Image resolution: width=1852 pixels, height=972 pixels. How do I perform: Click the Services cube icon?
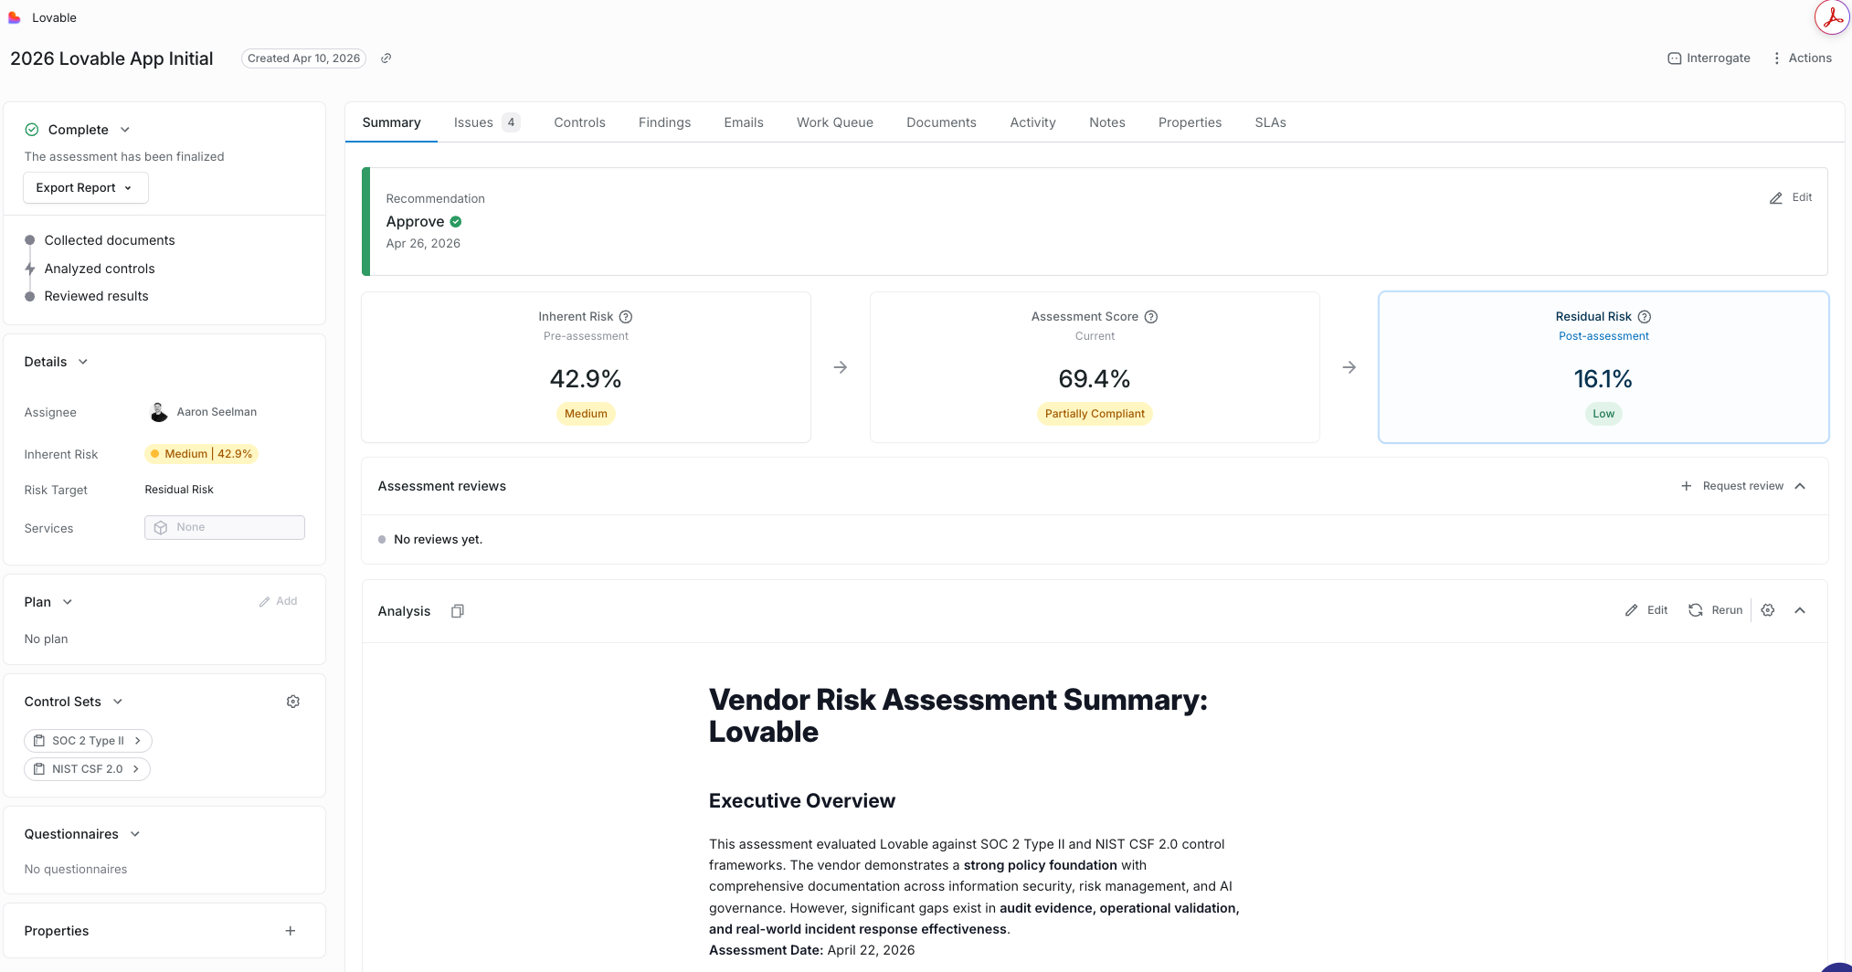[161, 528]
